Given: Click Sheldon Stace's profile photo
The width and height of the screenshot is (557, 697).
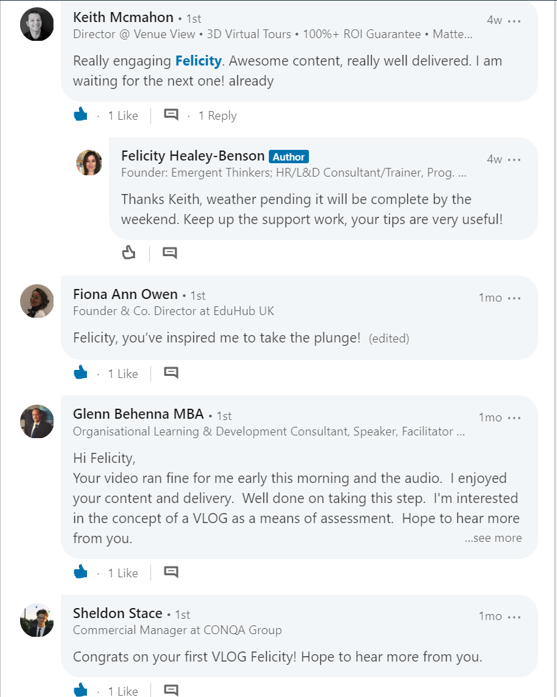Looking at the screenshot, I should tap(37, 620).
